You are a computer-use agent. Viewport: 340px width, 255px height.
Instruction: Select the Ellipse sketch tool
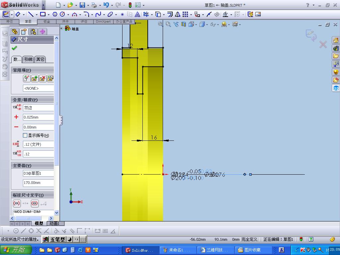(110, 15)
